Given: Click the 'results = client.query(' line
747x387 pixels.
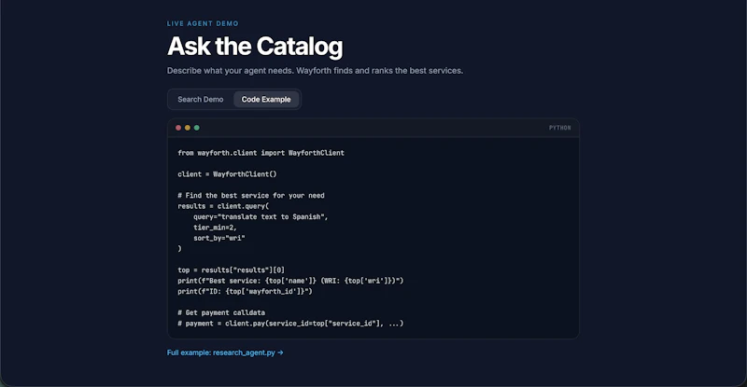Looking at the screenshot, I should 223,206.
